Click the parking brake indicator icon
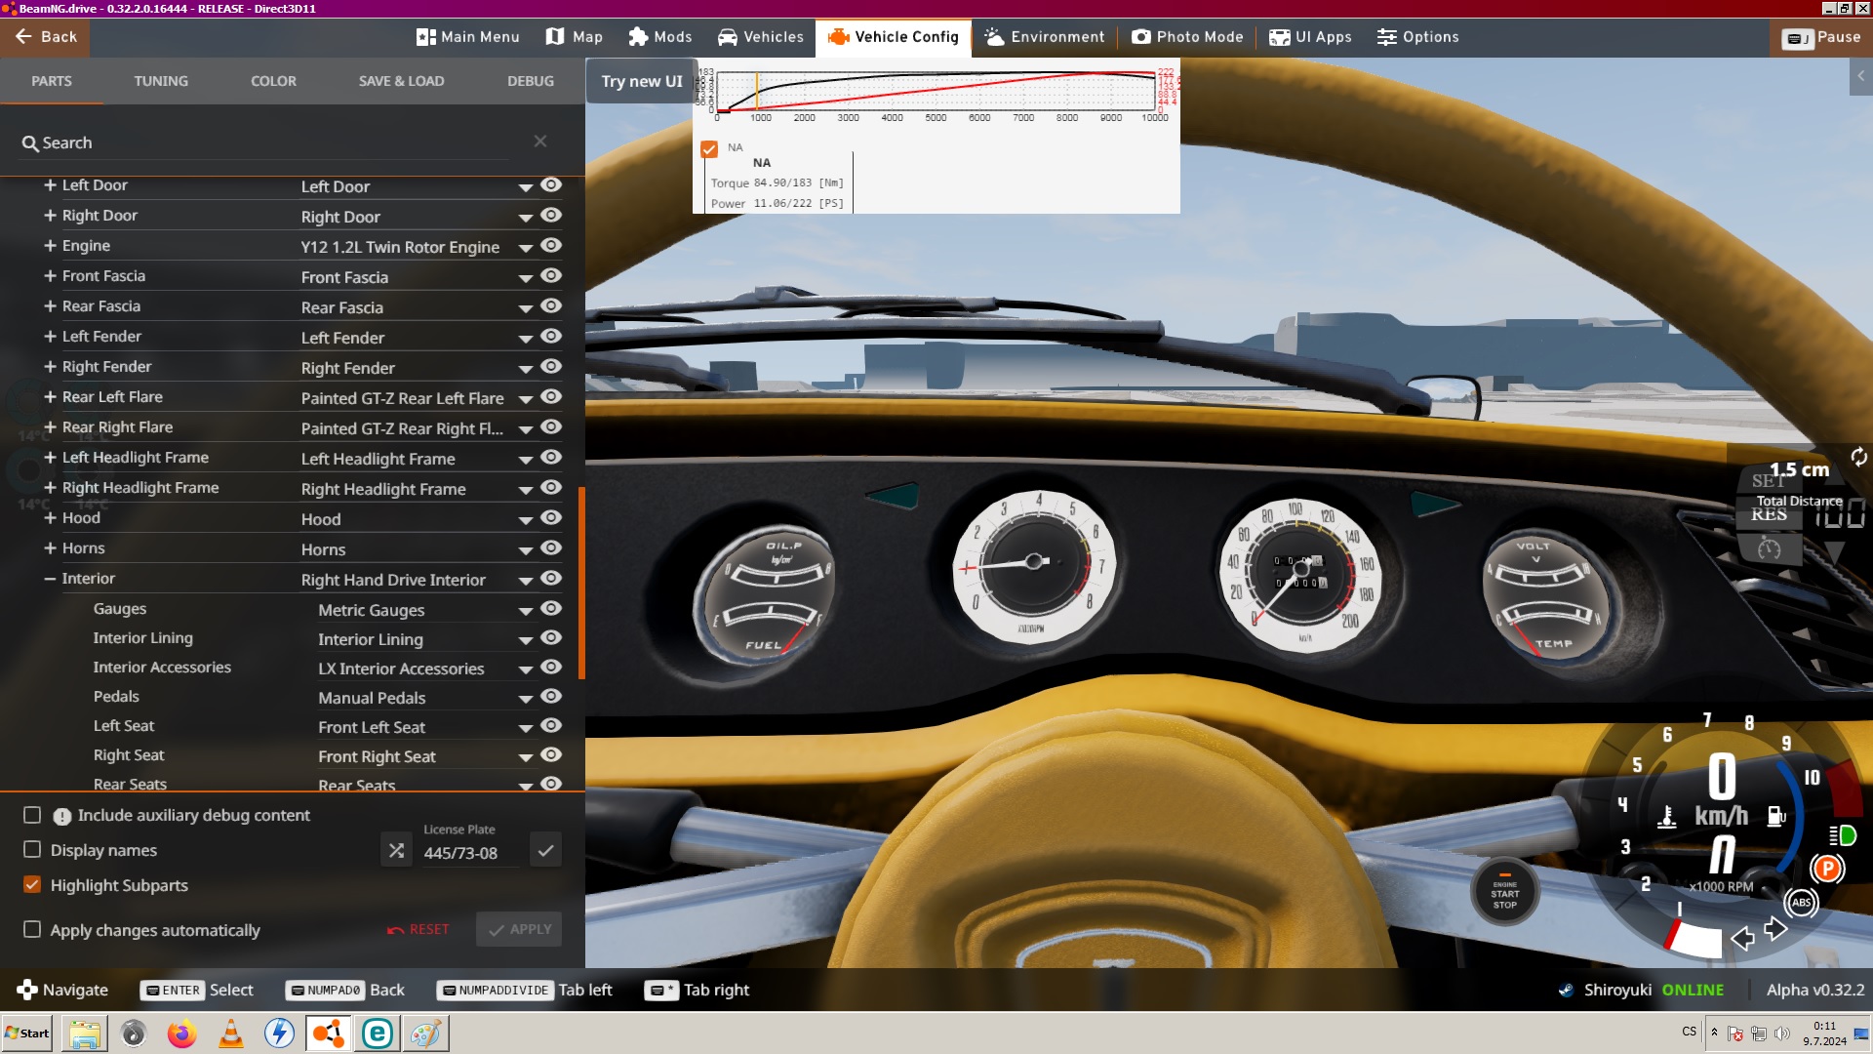This screenshot has height=1054, width=1873. 1827,869
